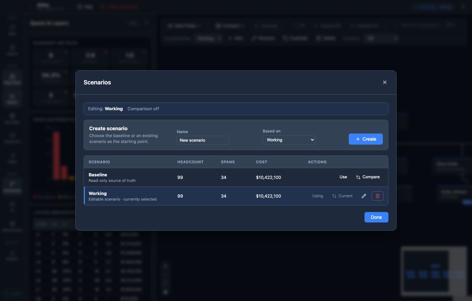Image resolution: width=472 pixels, height=301 pixels.
Task: Click the SPANS column header
Action: [228, 162]
